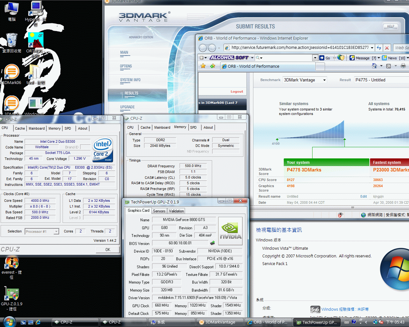Image resolution: width=409 pixels, height=327 pixels.
Task: Open OPTIONS in 3DMark Vantage sidebar
Action: tap(126, 66)
